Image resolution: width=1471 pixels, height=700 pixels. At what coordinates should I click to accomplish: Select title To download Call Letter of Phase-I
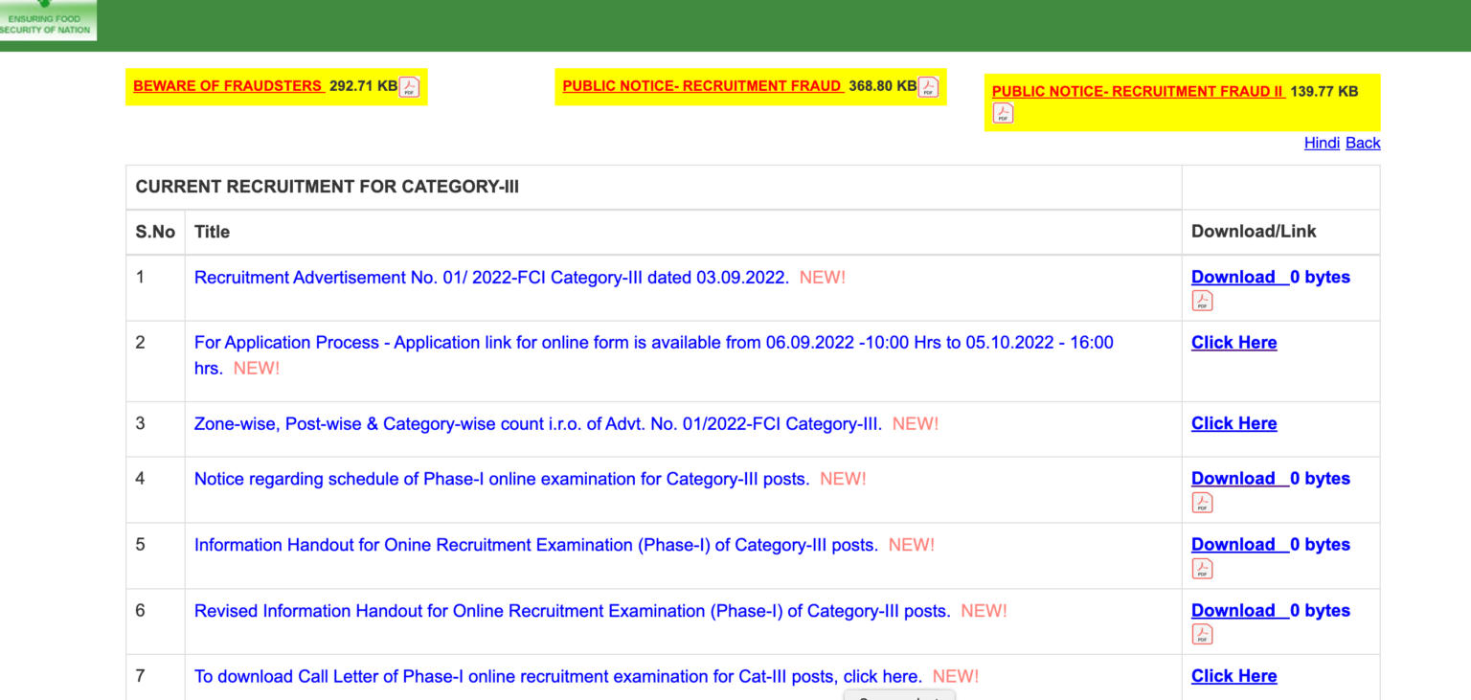click(x=558, y=676)
